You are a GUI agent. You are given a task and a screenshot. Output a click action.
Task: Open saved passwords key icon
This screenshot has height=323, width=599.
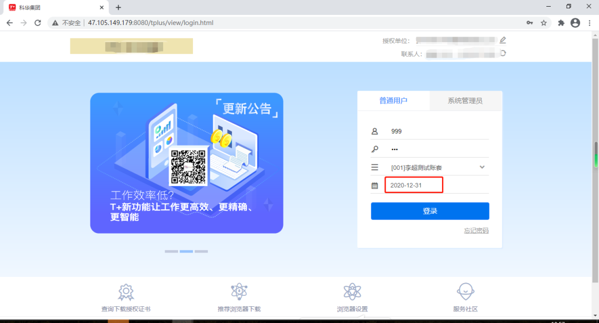530,23
